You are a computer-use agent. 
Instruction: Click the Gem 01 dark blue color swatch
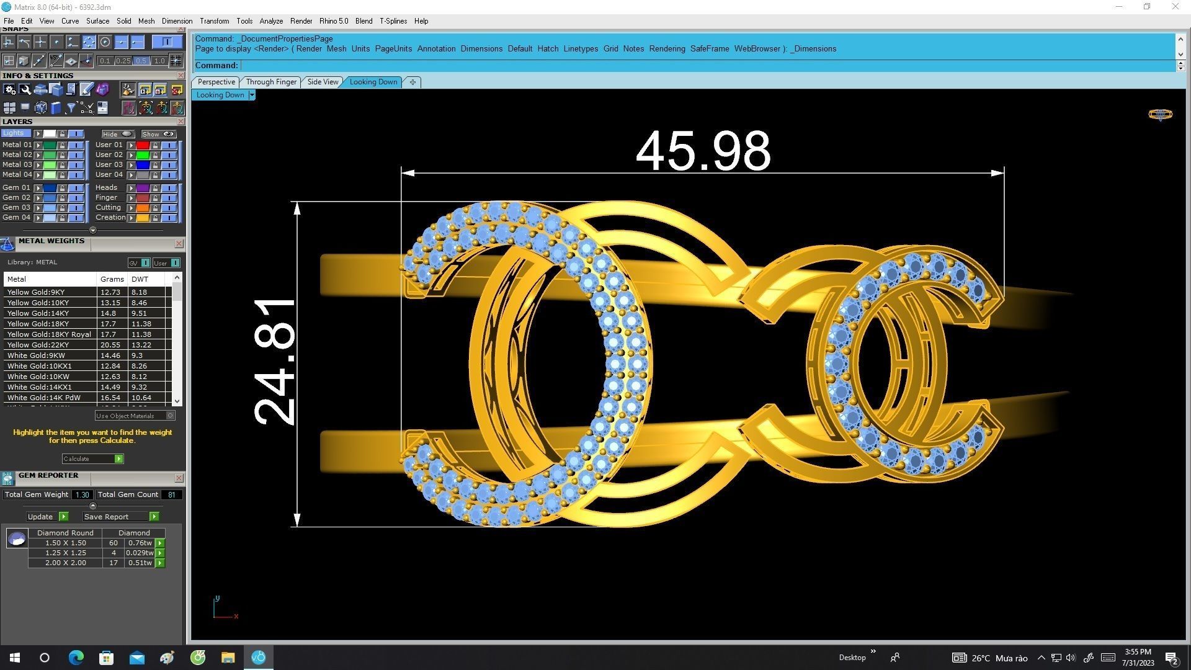click(50, 188)
